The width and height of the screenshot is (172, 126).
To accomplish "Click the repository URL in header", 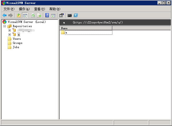I will pyautogui.click(x=98, y=22).
